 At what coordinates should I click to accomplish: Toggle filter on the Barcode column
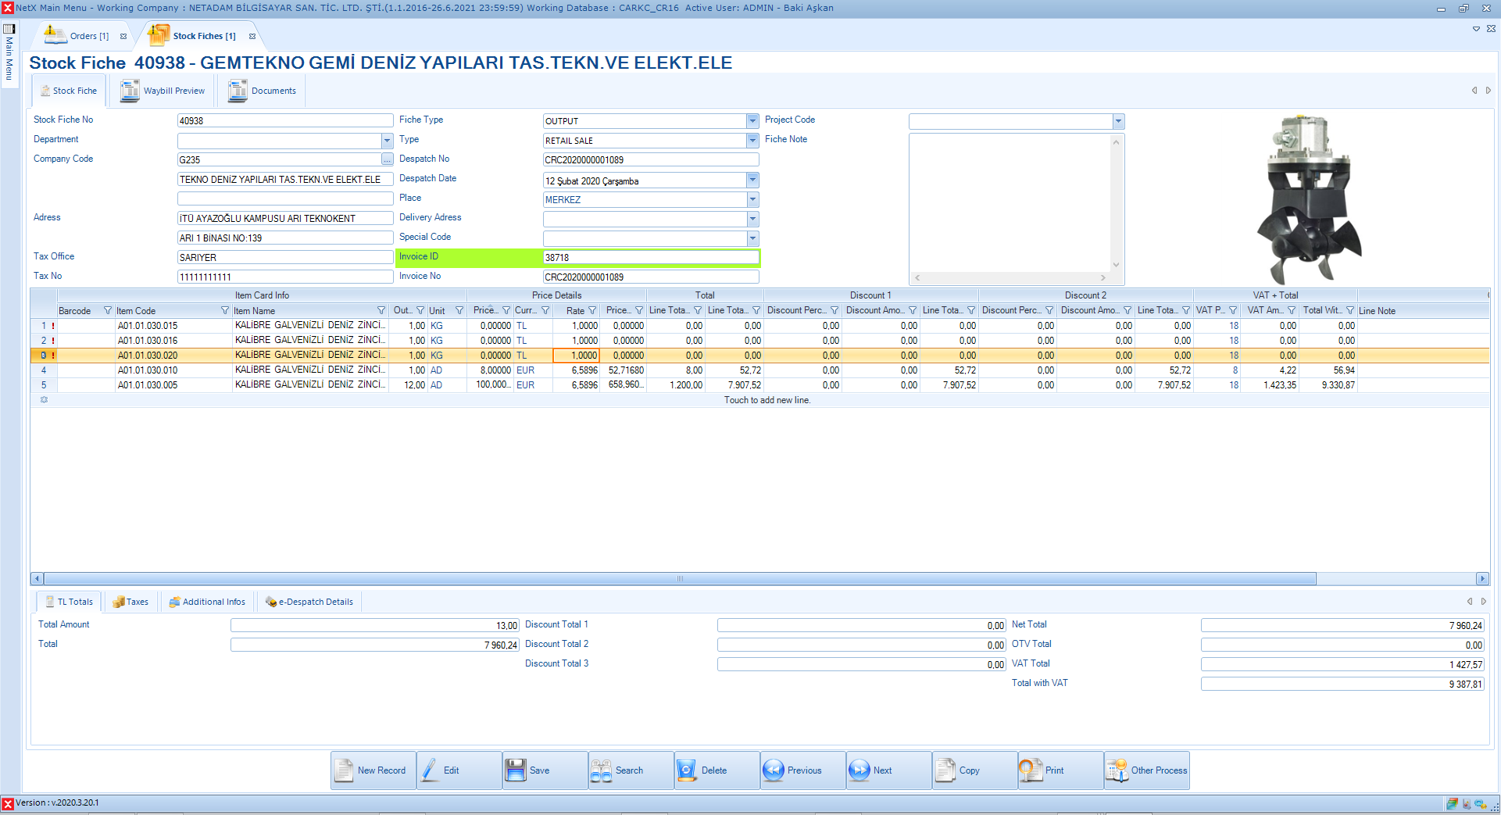pos(108,311)
